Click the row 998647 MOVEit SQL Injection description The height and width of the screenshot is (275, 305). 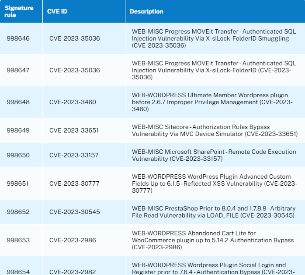214,70
